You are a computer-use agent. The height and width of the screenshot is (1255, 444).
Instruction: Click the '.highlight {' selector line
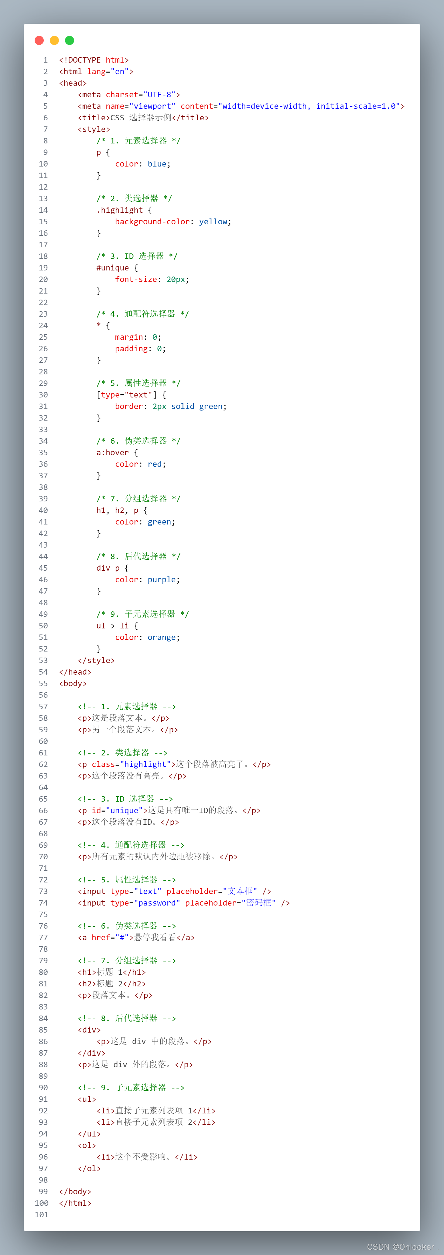pyautogui.click(x=124, y=210)
